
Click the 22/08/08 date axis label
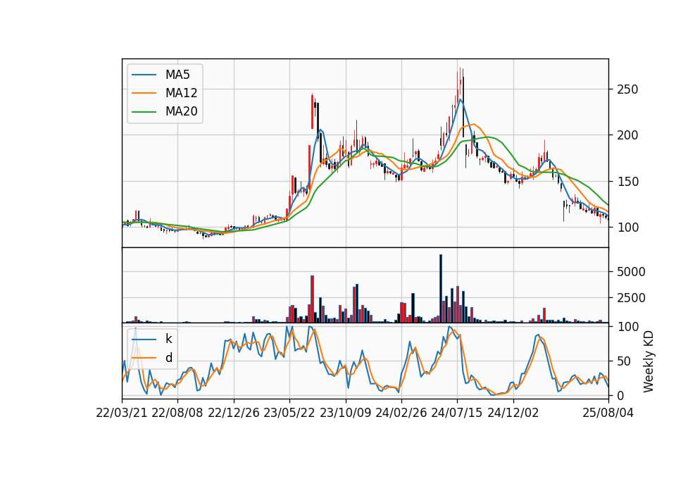[177, 413]
